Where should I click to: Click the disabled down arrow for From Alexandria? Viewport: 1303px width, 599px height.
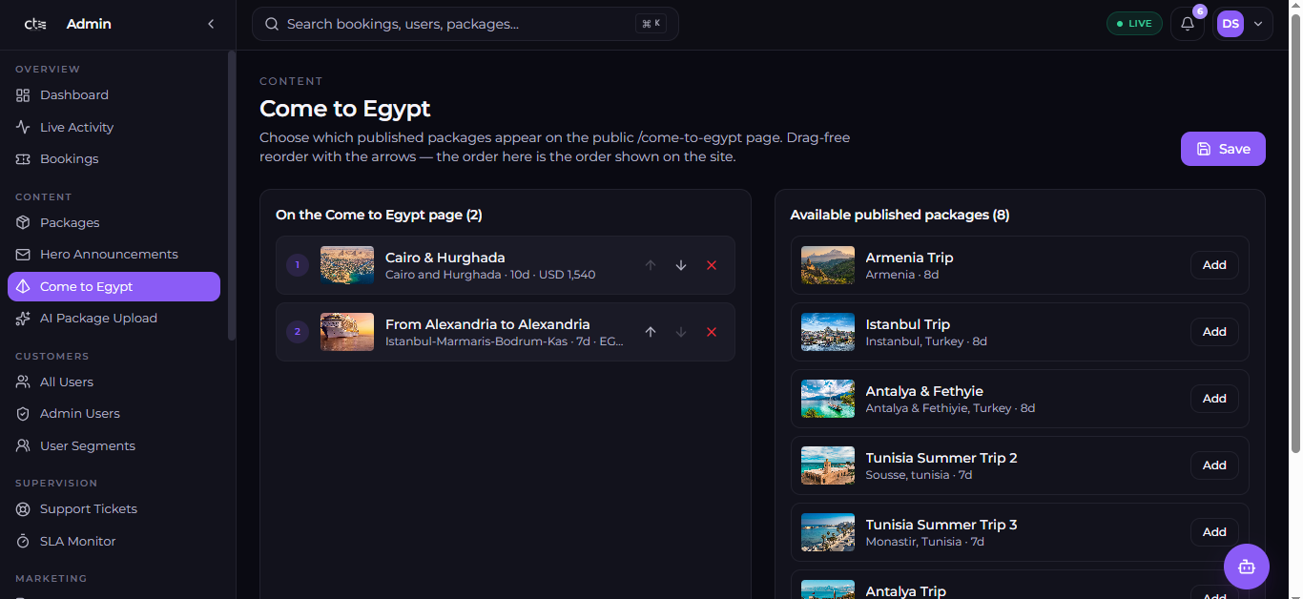pos(681,332)
